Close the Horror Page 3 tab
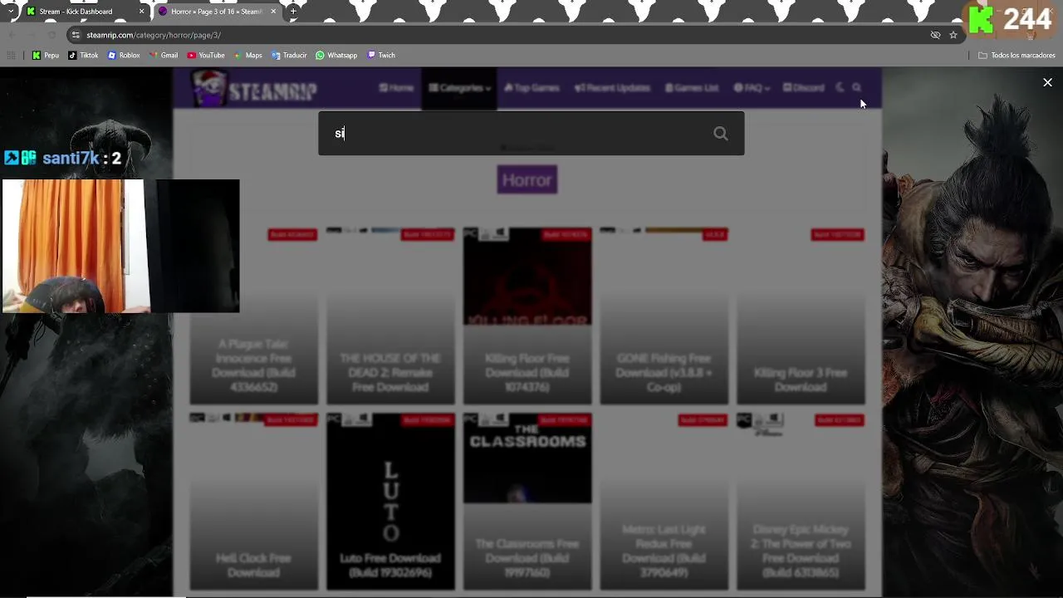 273,12
